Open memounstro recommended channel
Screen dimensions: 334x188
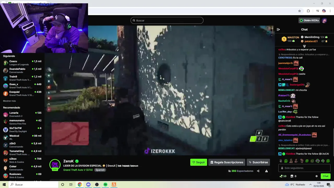coord(22,122)
